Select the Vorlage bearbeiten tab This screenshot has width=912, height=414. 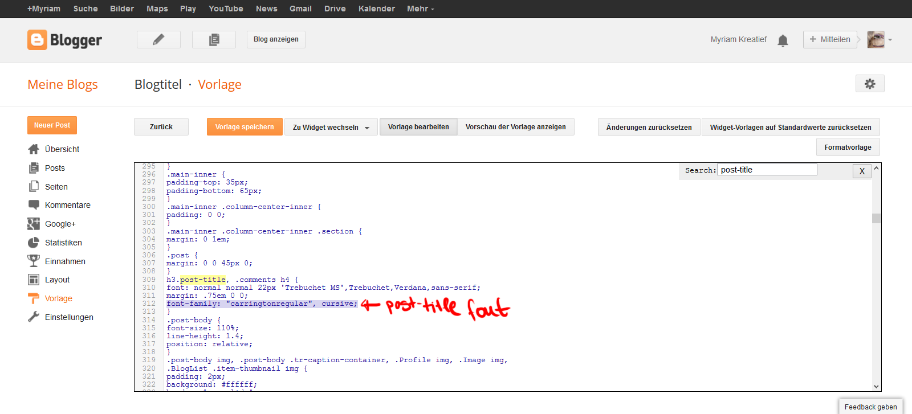[418, 127]
